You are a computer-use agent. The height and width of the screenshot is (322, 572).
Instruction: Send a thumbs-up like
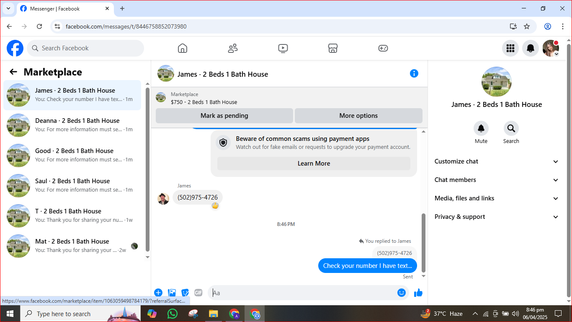(418, 293)
